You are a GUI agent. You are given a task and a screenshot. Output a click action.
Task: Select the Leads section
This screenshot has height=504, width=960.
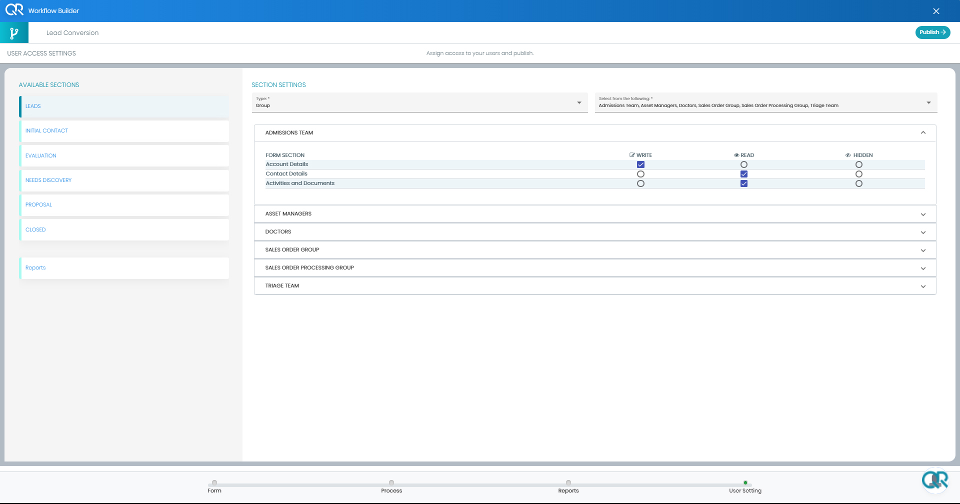pos(124,106)
